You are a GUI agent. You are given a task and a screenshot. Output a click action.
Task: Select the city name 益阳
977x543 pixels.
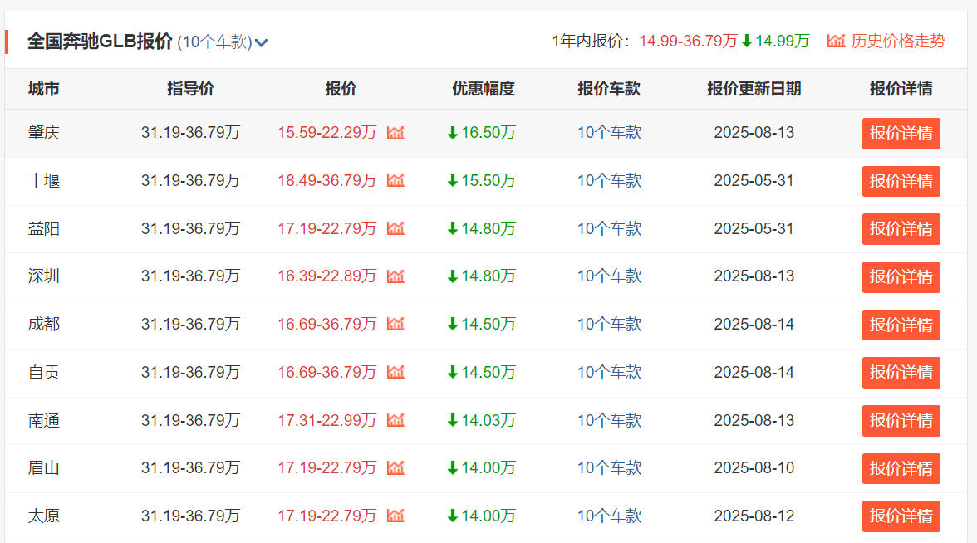click(43, 228)
